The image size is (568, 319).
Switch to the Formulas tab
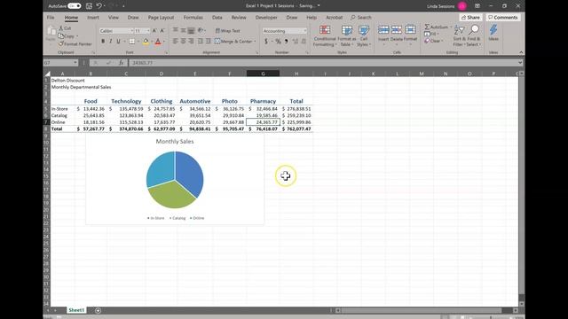193,18
